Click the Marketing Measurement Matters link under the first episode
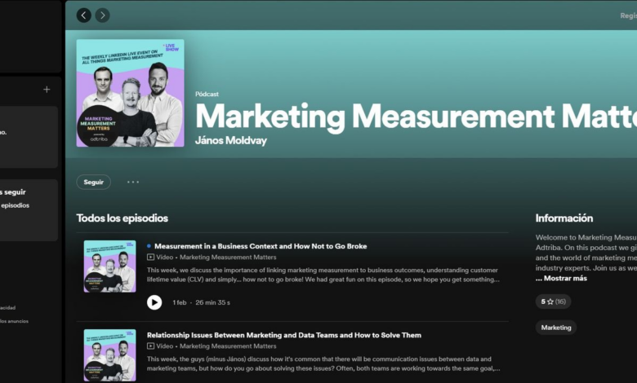 [x=228, y=258]
